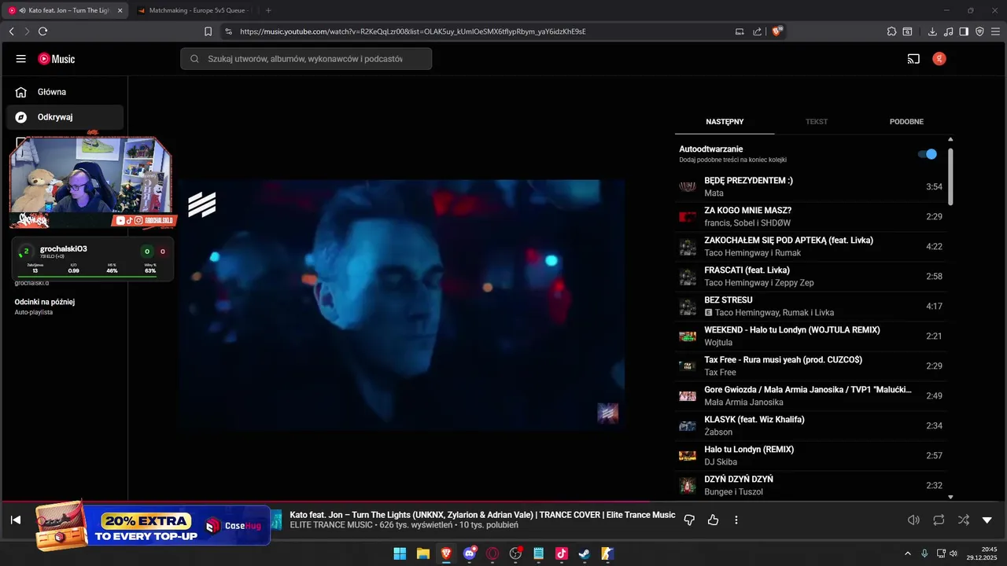Play BĘDĘ PREZYDENTEM :) by Mata
Screen dimensions: 1007x566
[x=810, y=186]
